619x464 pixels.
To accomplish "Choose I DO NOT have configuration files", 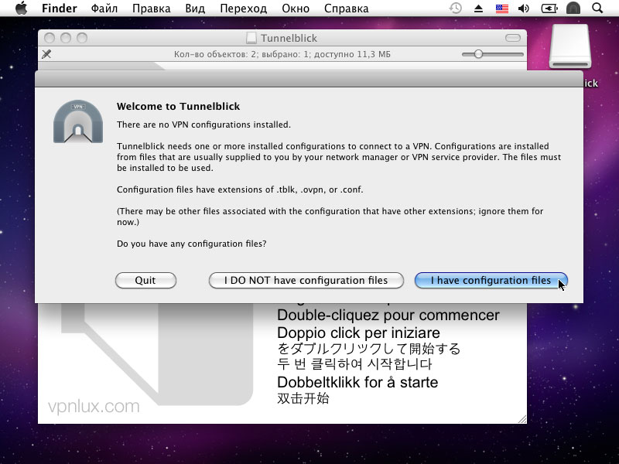I will pyautogui.click(x=306, y=280).
